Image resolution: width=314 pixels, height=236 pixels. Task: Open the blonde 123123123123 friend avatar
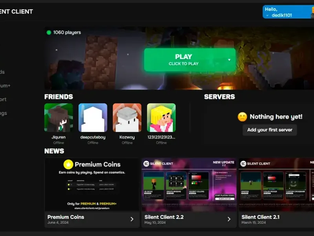161,118
